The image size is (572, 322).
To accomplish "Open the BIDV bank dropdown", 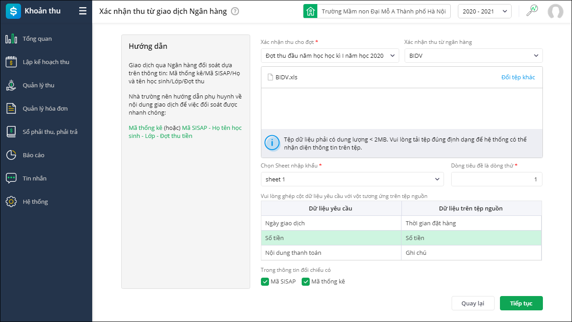I will [x=473, y=56].
